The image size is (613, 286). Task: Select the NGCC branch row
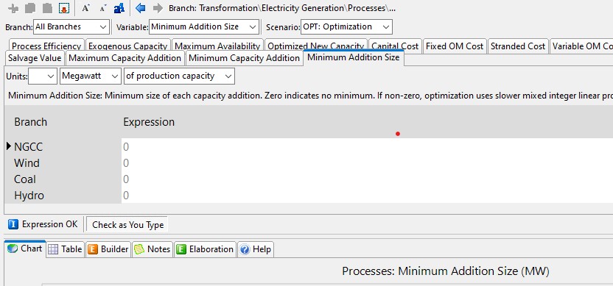pos(63,147)
